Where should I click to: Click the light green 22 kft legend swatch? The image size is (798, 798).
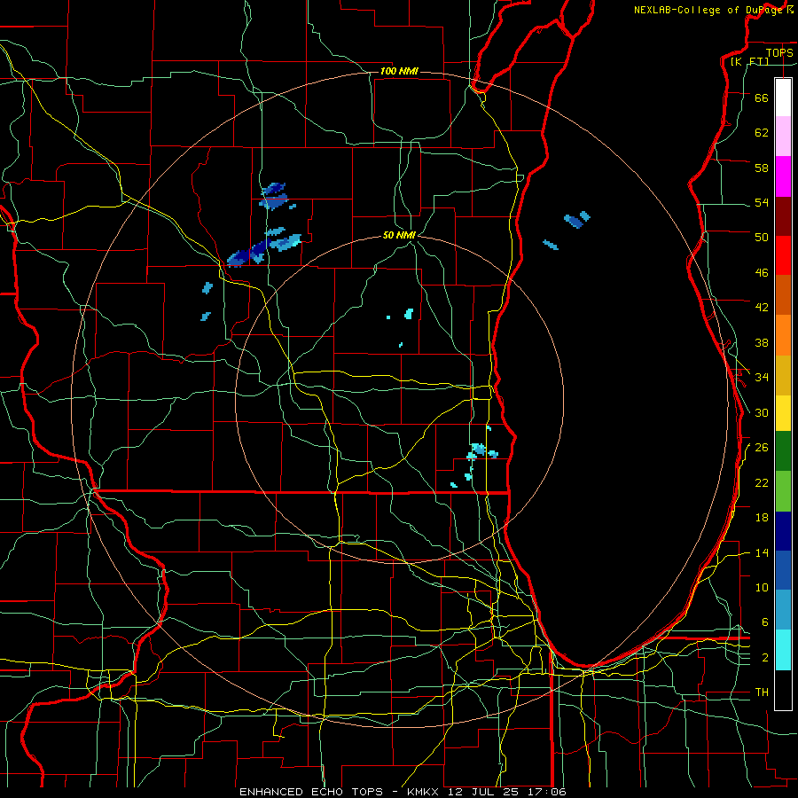(x=783, y=491)
